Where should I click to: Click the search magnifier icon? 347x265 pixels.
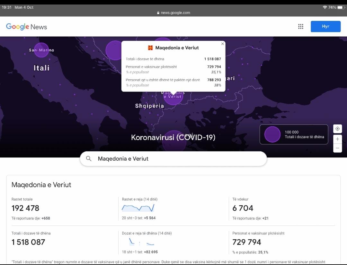pyautogui.click(x=89, y=159)
